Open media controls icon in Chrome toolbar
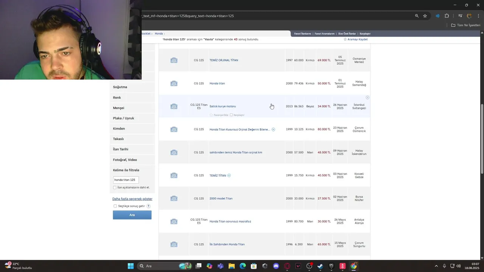 point(460,16)
